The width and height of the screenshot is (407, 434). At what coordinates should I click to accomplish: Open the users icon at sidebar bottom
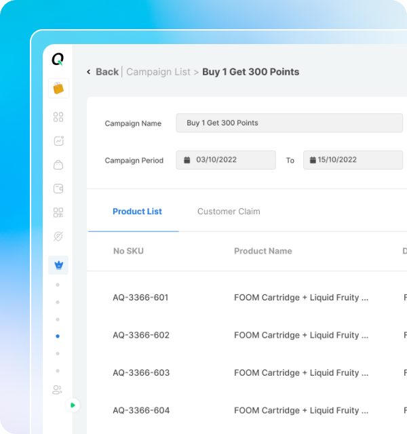[x=58, y=389]
